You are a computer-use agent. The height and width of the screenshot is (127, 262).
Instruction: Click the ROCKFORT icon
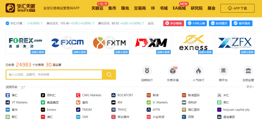pyautogui.click(x=114, y=95)
